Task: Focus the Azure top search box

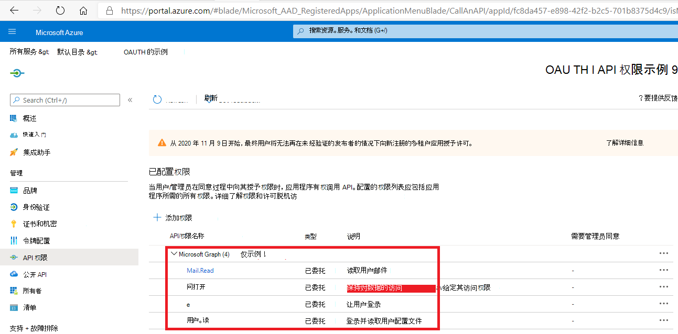Action: 486,31
